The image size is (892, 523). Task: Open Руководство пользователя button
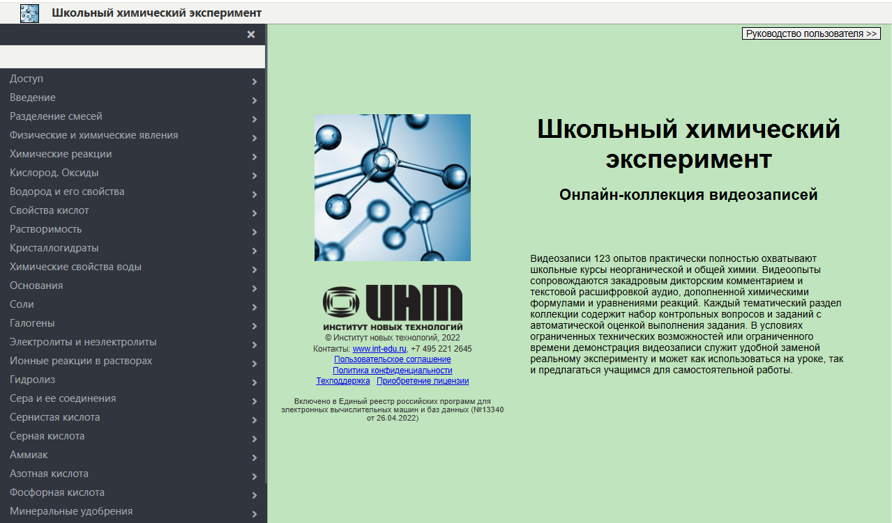click(811, 33)
